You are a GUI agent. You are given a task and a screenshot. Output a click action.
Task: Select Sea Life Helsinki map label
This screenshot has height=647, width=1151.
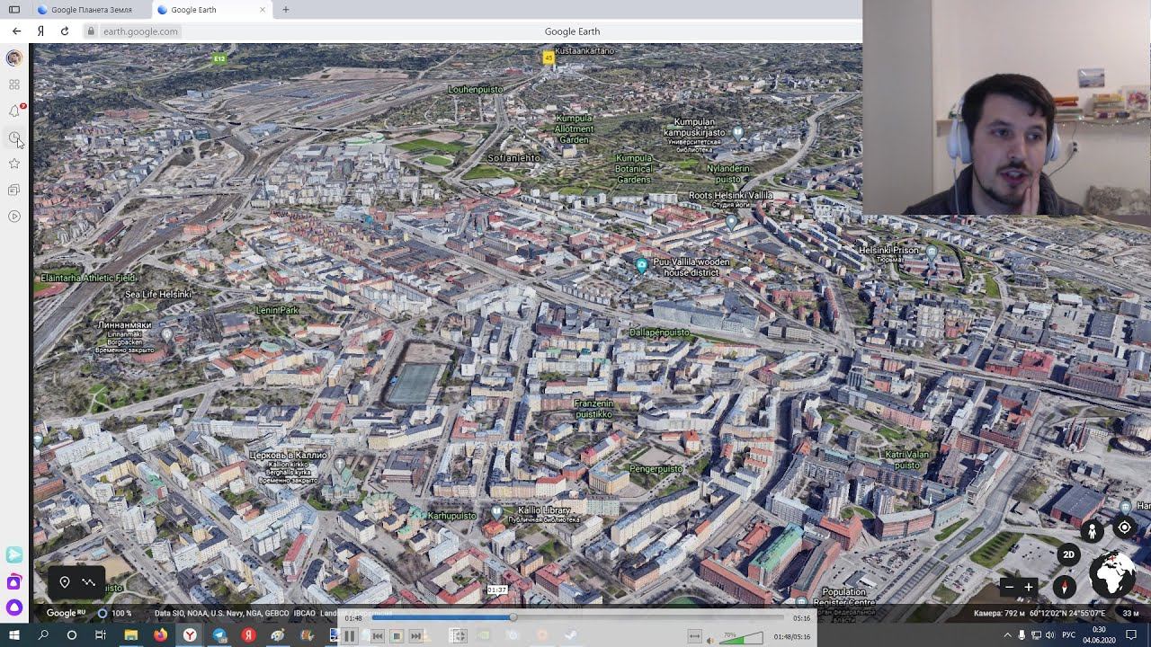tap(158, 294)
